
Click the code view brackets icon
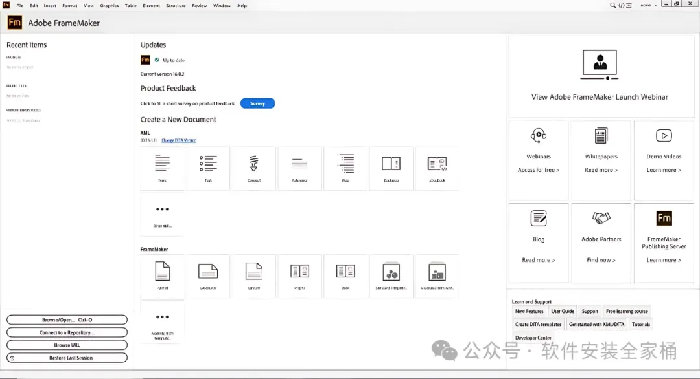click(622, 5)
